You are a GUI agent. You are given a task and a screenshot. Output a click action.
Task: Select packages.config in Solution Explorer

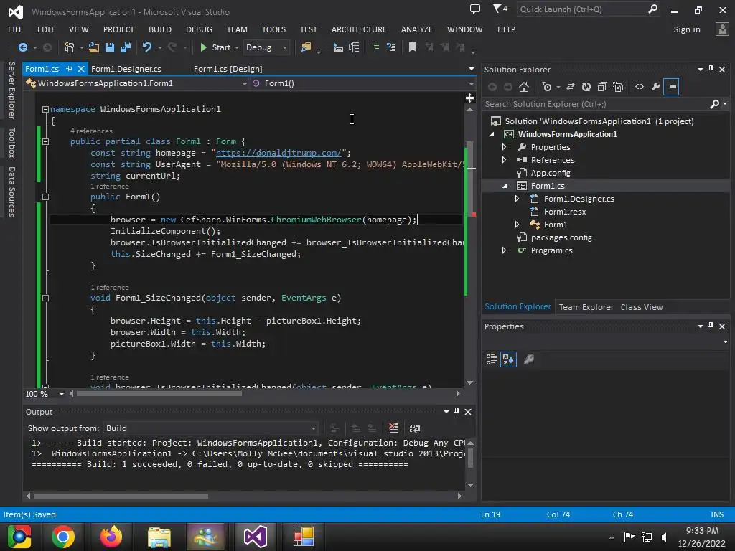[561, 237]
